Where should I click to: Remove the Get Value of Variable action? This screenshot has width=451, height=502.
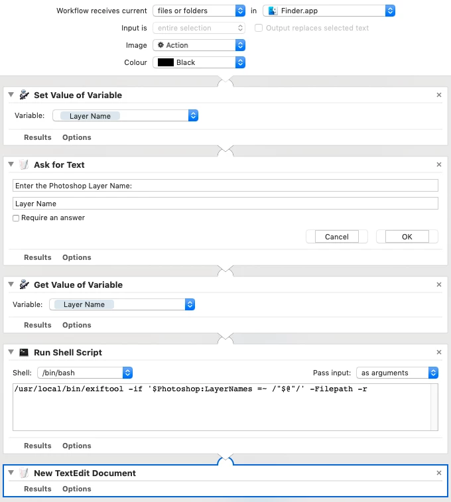439,284
